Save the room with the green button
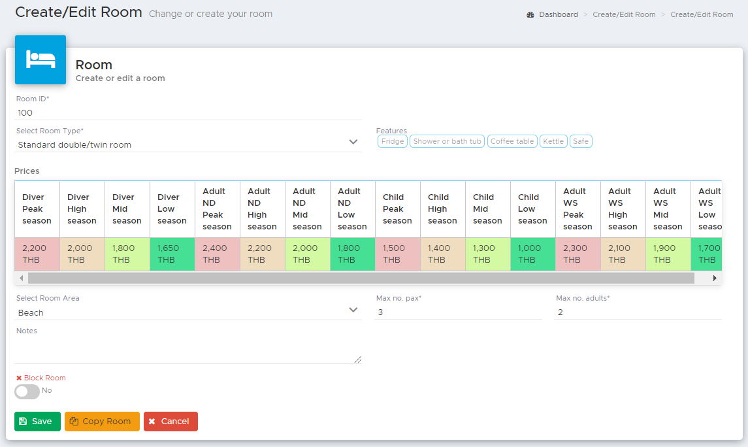The image size is (748, 447). tap(37, 422)
